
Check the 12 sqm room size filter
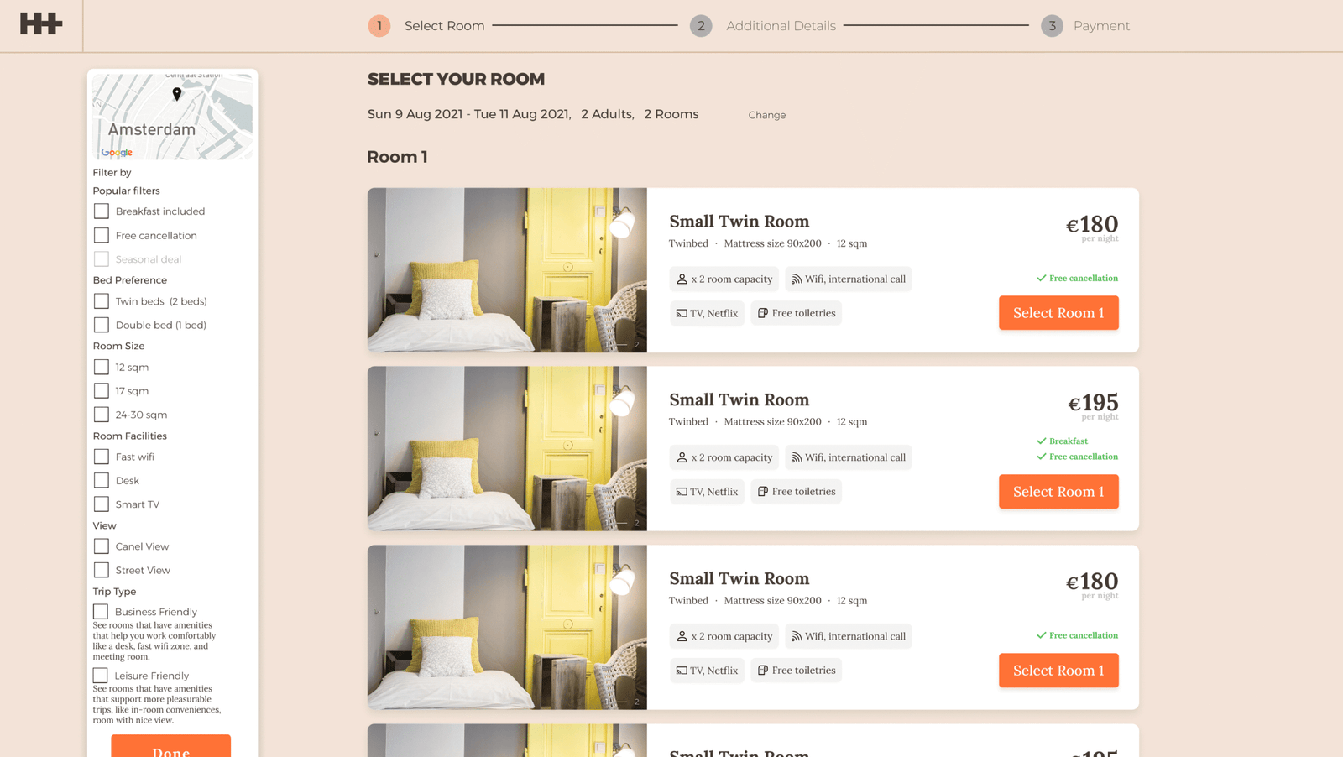(x=101, y=367)
